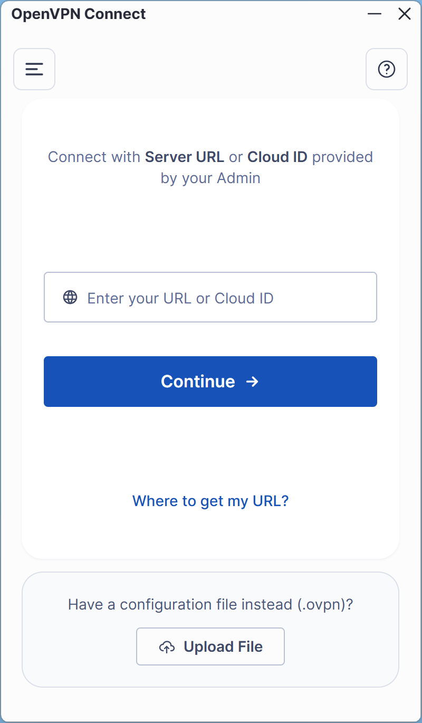Click the arrow icon on Continue button
422x723 pixels.
pyautogui.click(x=253, y=382)
